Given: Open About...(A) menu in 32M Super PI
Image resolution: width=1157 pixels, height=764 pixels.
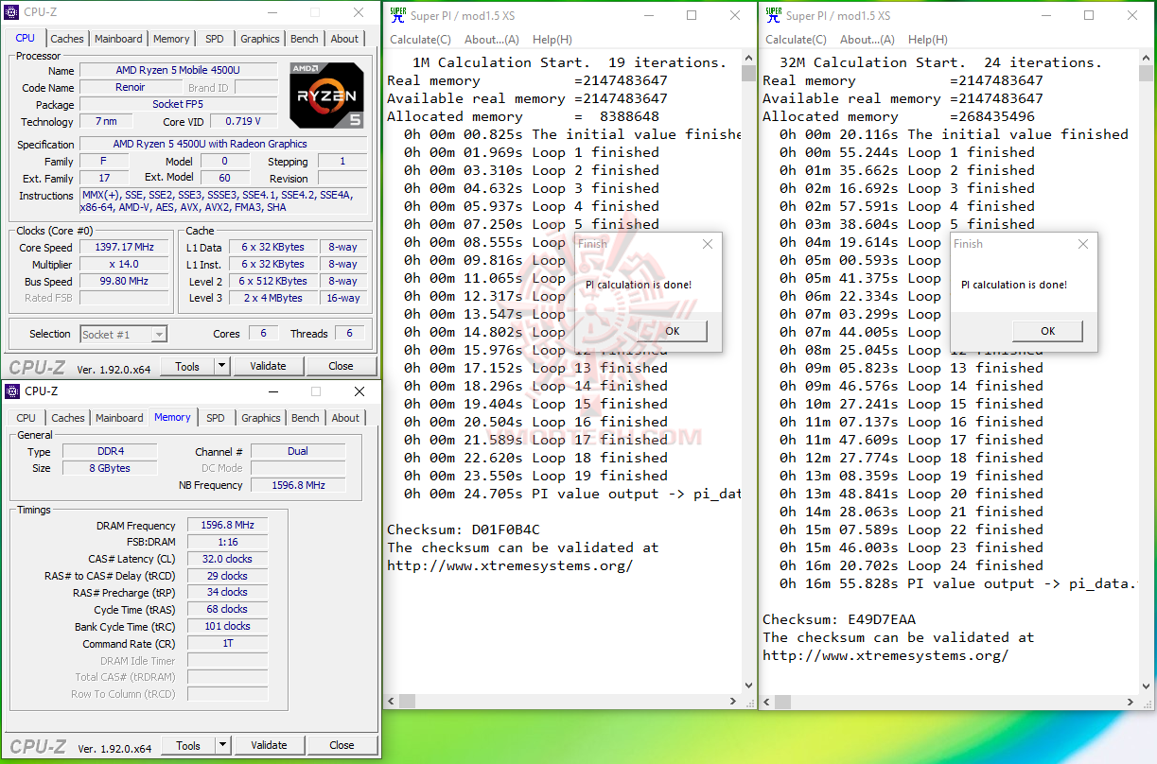Looking at the screenshot, I should (868, 40).
